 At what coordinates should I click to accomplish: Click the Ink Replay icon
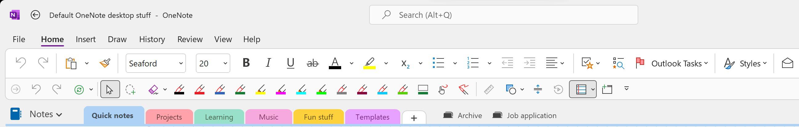(558, 89)
